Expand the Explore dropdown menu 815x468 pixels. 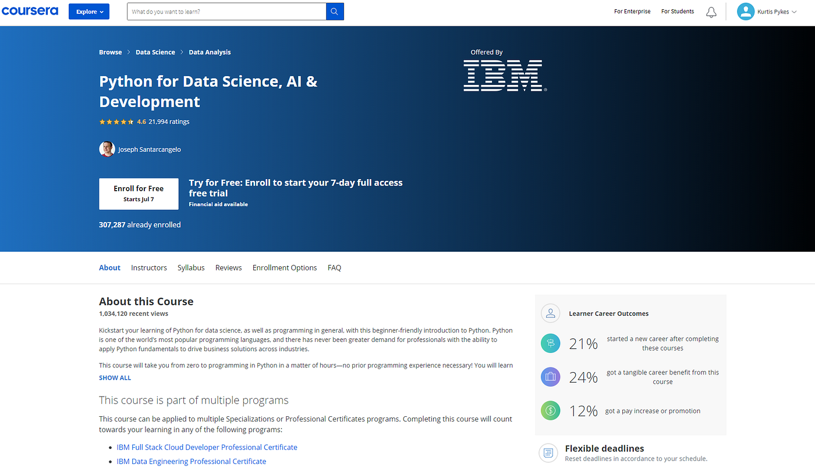pos(89,12)
